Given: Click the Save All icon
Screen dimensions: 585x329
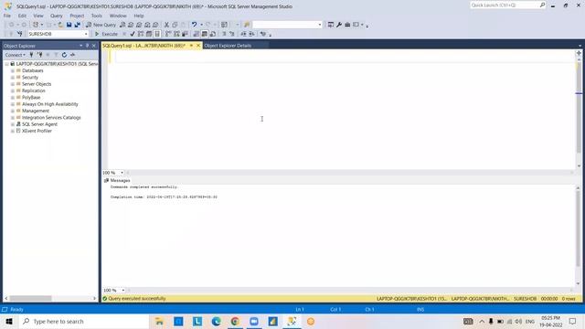Looking at the screenshot, I should tap(77, 25).
